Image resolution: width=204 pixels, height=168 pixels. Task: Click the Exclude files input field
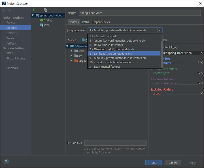pyautogui.click(x=115, y=143)
